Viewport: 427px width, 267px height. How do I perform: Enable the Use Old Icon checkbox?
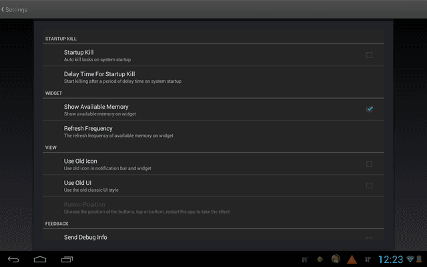(x=369, y=164)
